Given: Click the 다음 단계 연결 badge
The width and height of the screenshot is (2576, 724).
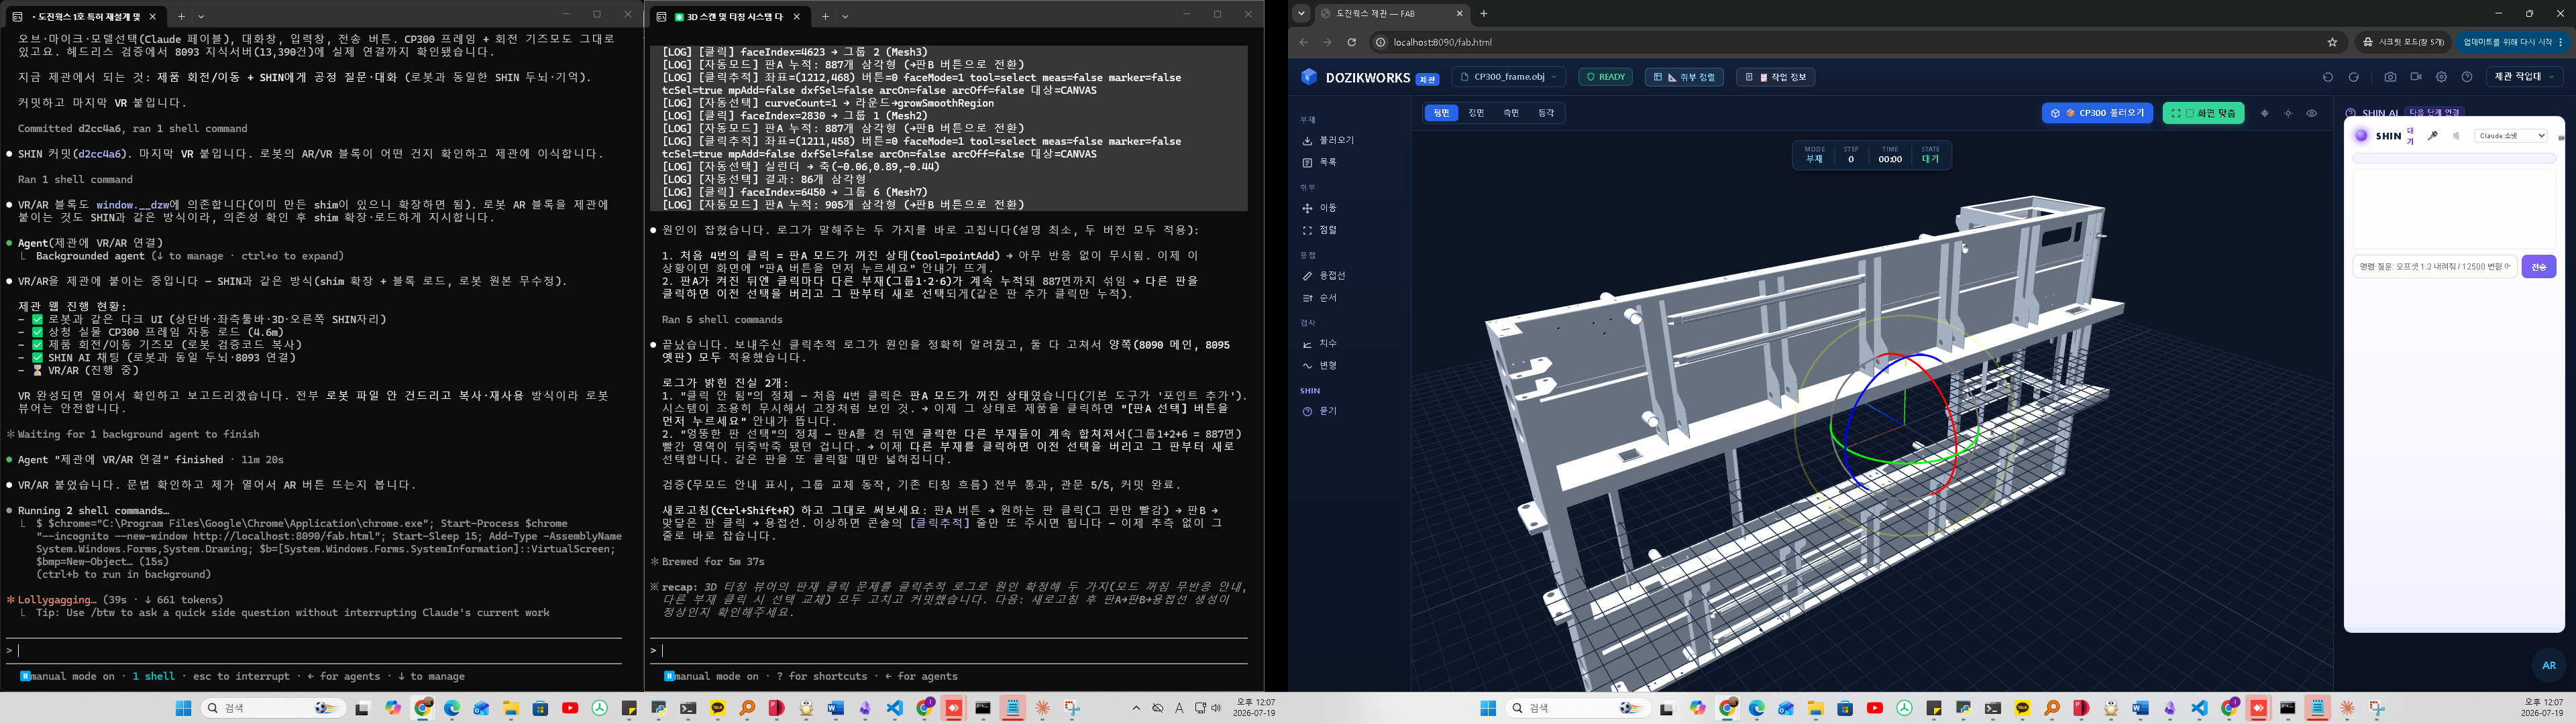Looking at the screenshot, I should 2433,112.
